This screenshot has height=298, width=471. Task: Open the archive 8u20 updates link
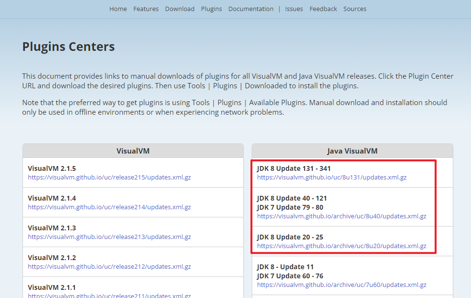[341, 246]
